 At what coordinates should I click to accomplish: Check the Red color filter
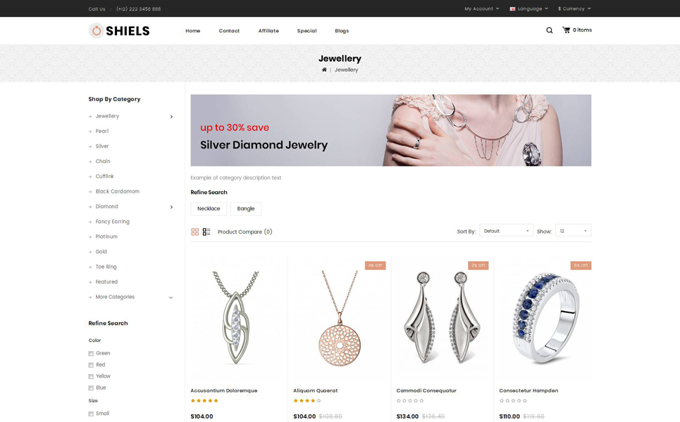click(x=91, y=365)
